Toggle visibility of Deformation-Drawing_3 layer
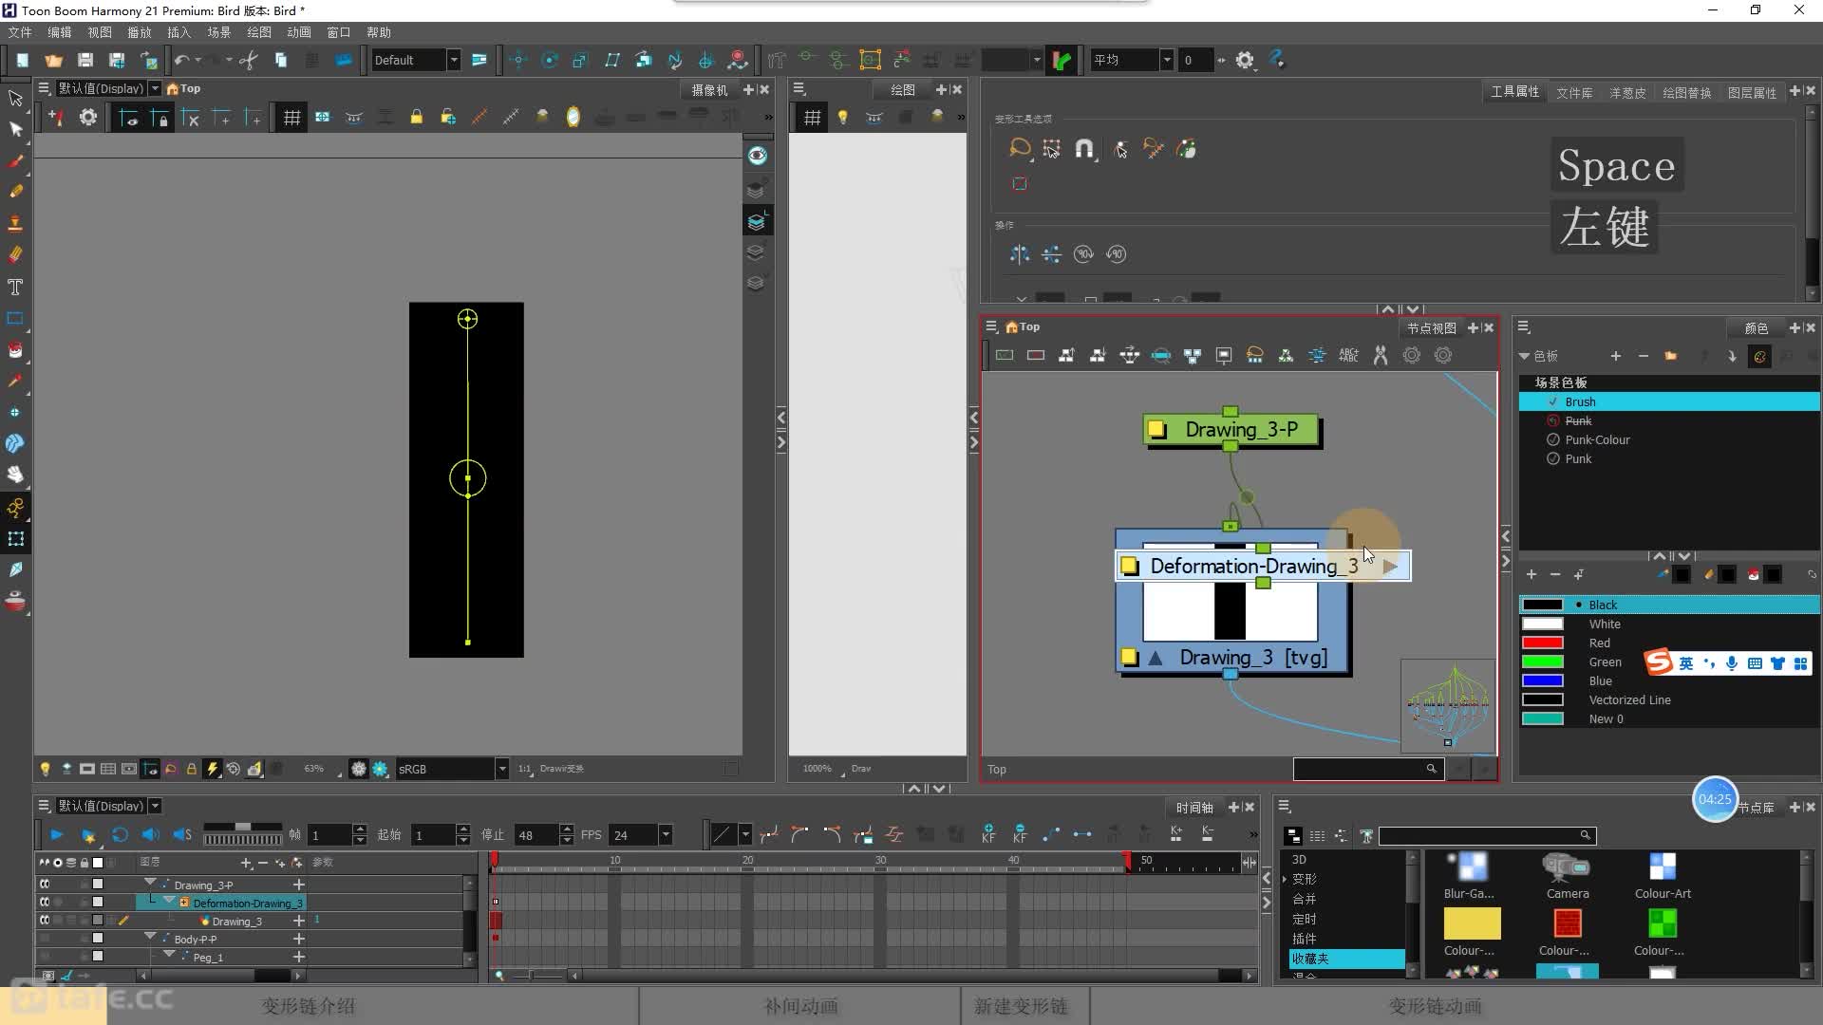1823x1025 pixels. pos(45,902)
